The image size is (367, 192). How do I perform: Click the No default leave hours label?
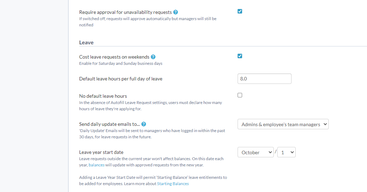pyautogui.click(x=103, y=96)
